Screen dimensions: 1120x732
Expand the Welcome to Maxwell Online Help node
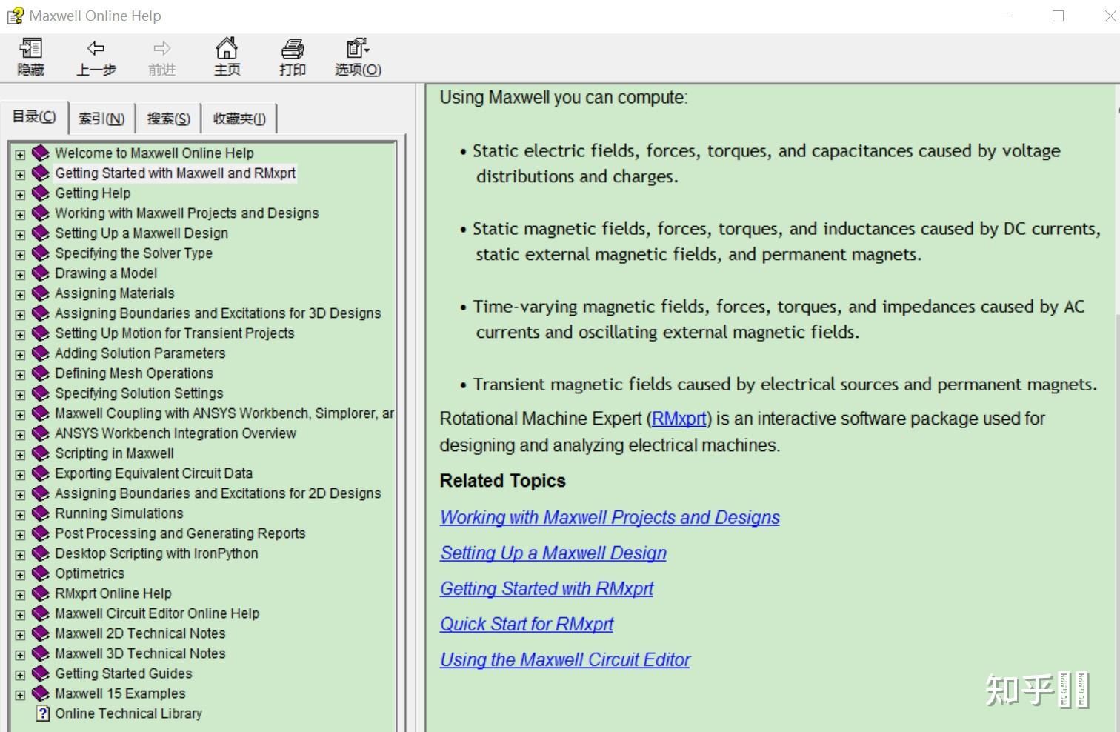[20, 155]
